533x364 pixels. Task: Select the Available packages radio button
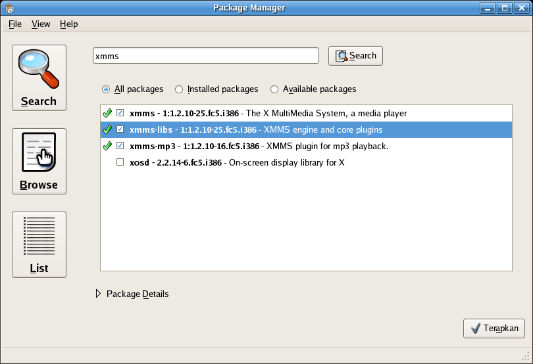(274, 89)
